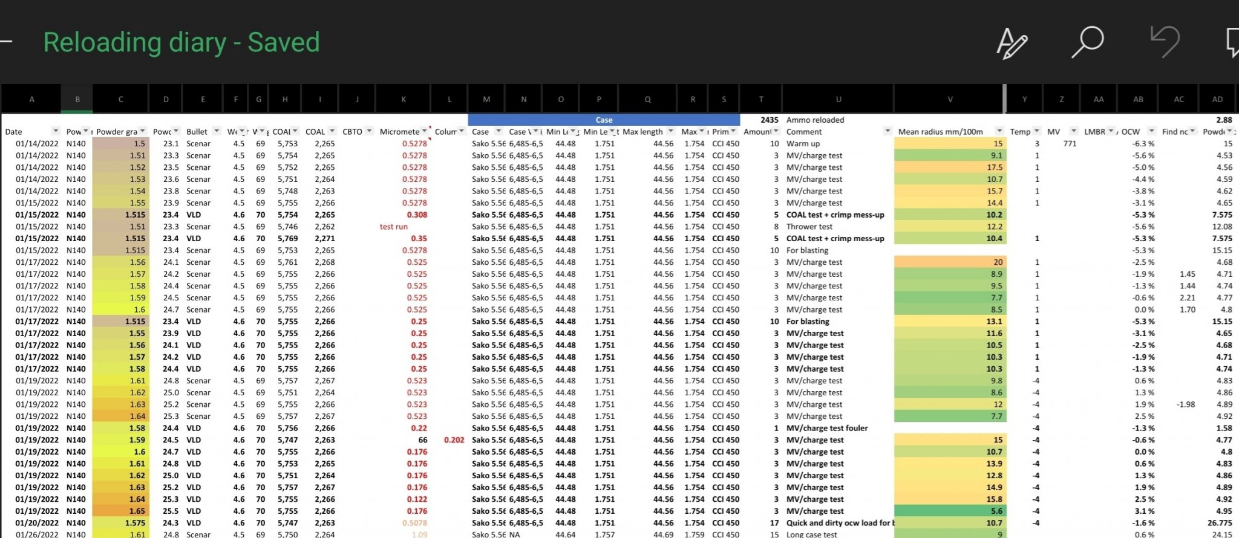Screen dimensions: 1239x538
Task: Select the powder charge 1.65 orange cell
Action: [x=120, y=511]
